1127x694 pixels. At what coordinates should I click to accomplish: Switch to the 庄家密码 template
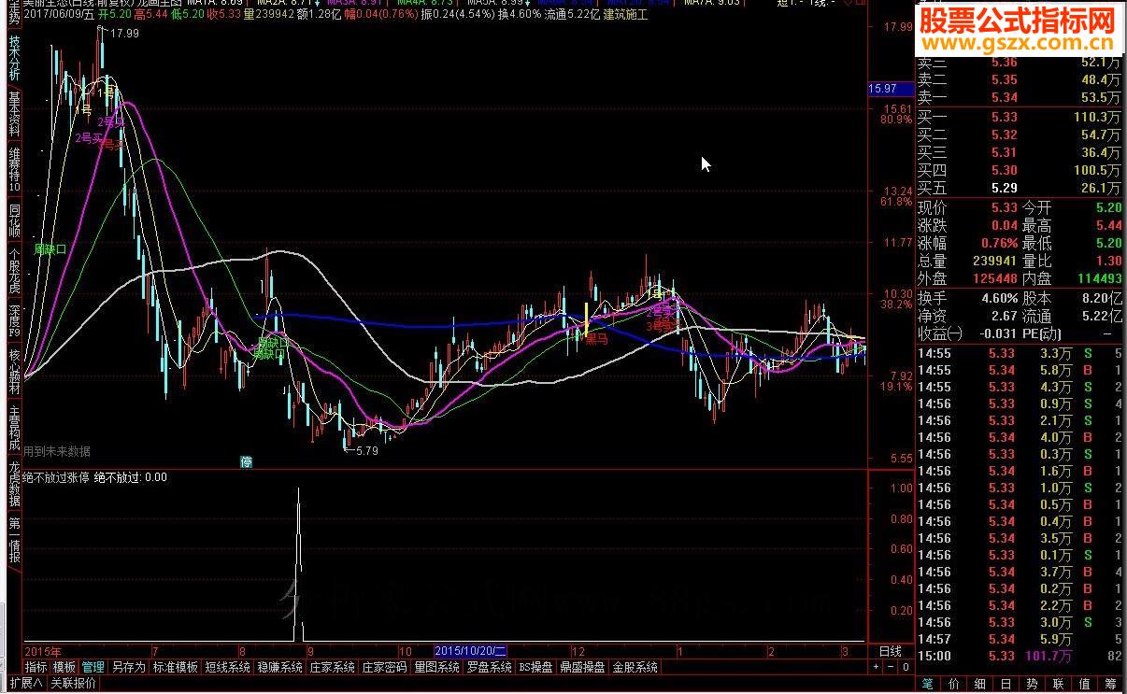[385, 667]
